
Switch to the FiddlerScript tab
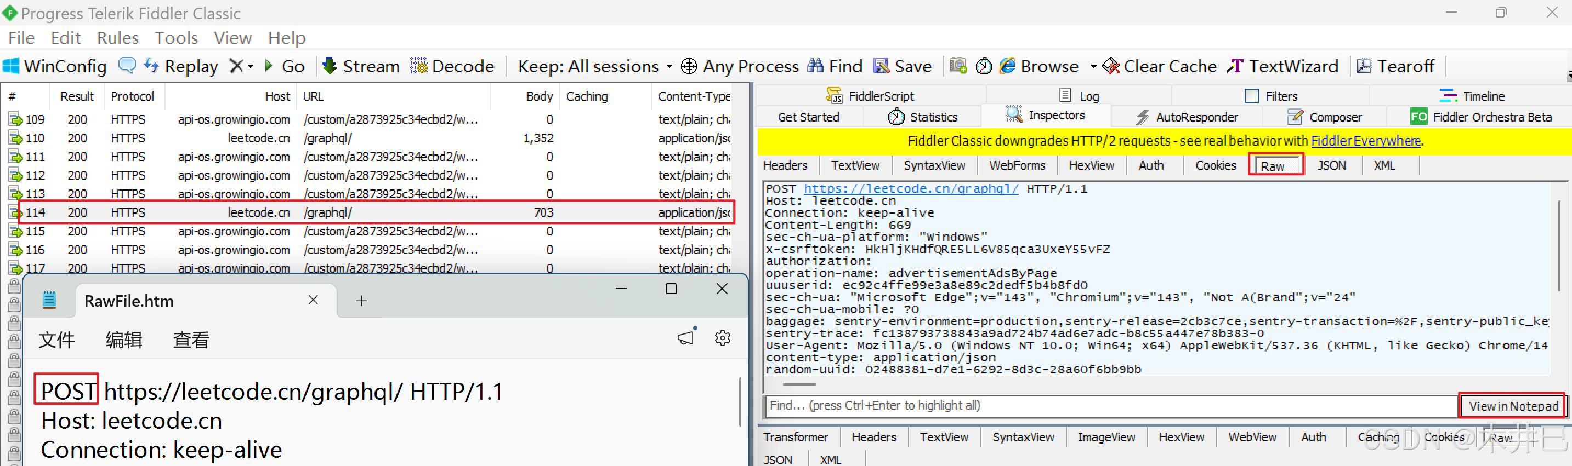[x=870, y=96]
